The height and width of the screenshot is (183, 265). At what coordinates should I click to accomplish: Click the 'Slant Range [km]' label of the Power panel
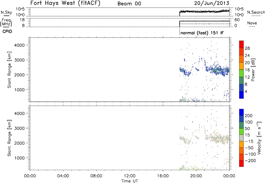tap(9, 70)
